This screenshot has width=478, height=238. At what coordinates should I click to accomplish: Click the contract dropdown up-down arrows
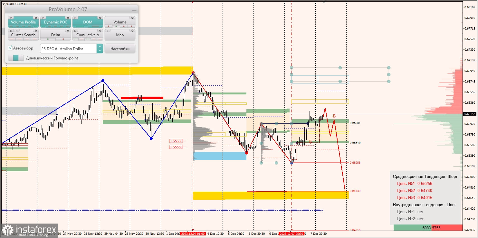click(100, 48)
